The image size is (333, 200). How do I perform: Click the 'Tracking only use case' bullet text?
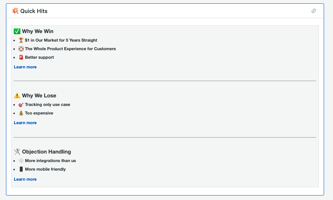(48, 105)
